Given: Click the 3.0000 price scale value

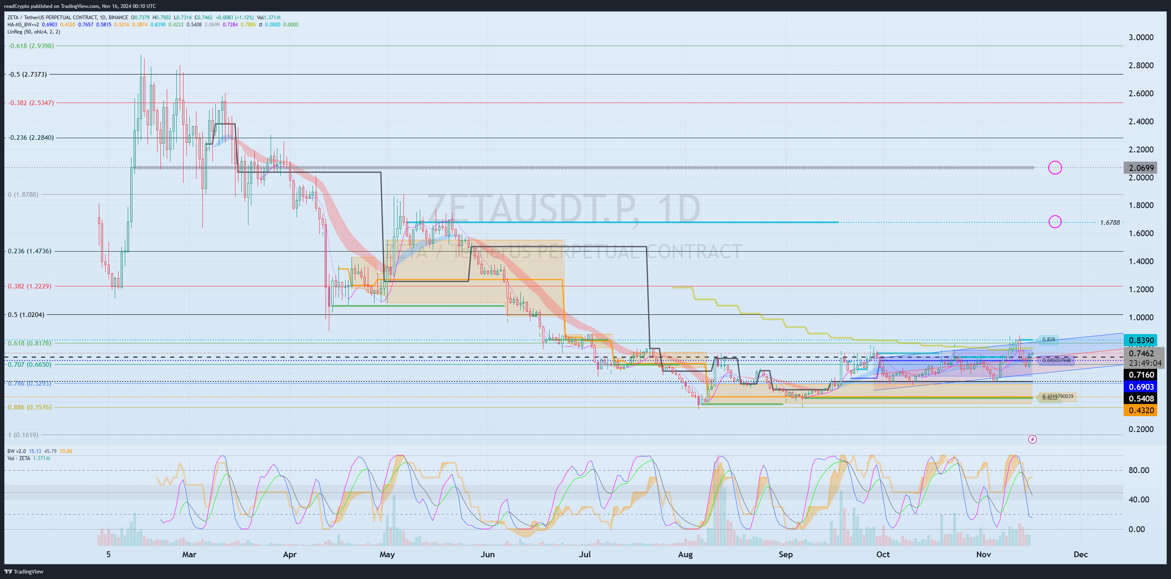Looking at the screenshot, I should pos(1141,37).
